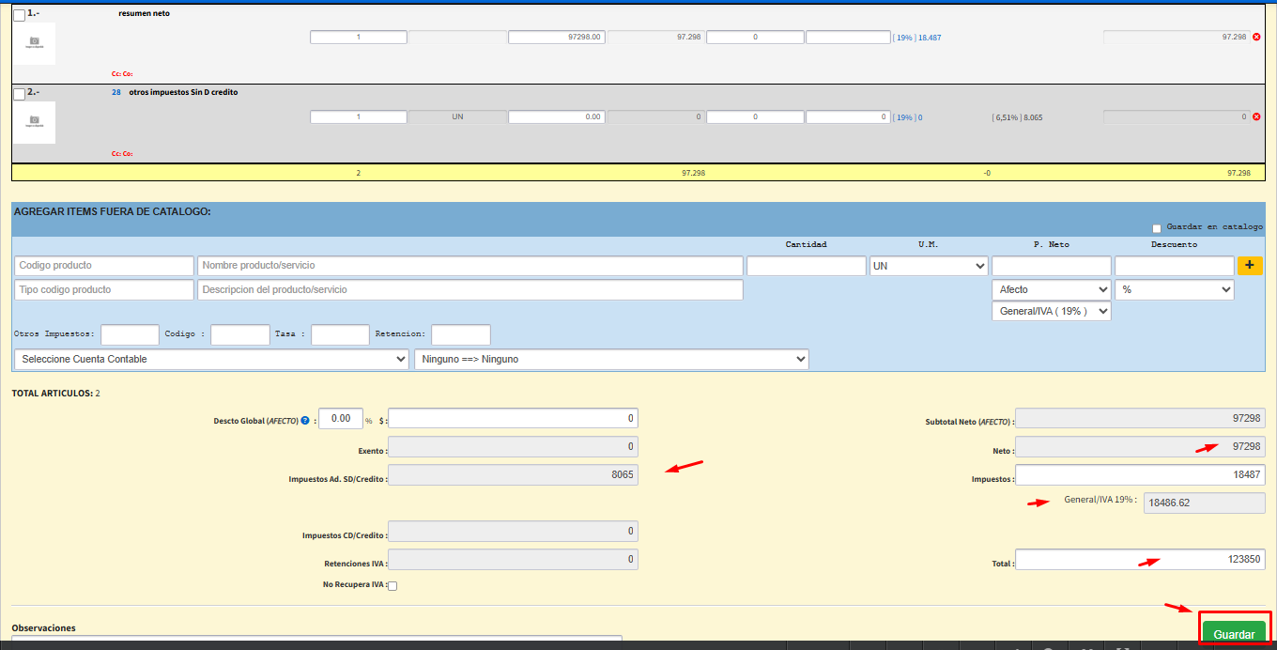Image resolution: width=1277 pixels, height=650 pixels.
Task: Open the Ninguno ==> Ninguno dropdown
Action: pos(611,359)
